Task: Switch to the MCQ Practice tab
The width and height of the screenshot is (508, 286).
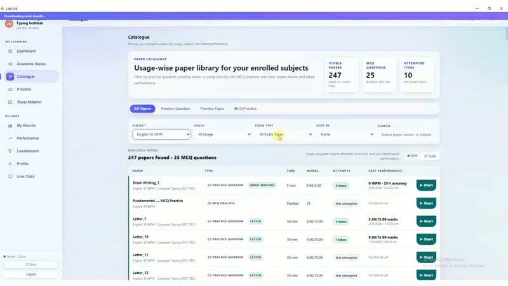Action: pos(245,109)
